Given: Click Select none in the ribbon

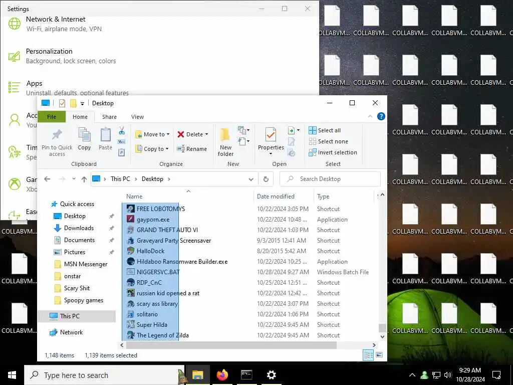Looking at the screenshot, I should coord(329,141).
